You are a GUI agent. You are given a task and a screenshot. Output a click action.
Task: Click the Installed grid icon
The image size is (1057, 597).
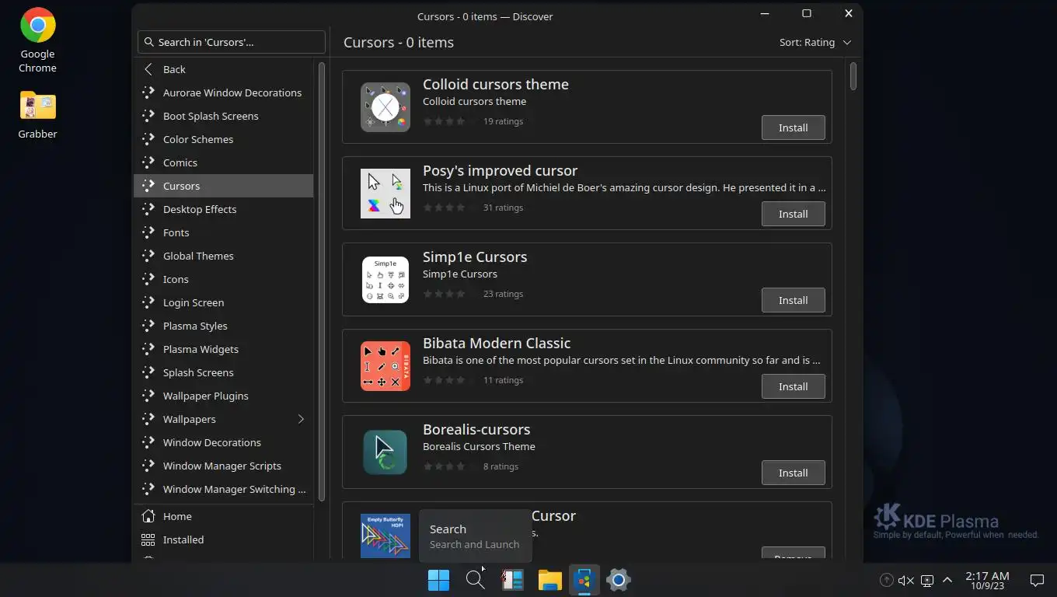148,539
